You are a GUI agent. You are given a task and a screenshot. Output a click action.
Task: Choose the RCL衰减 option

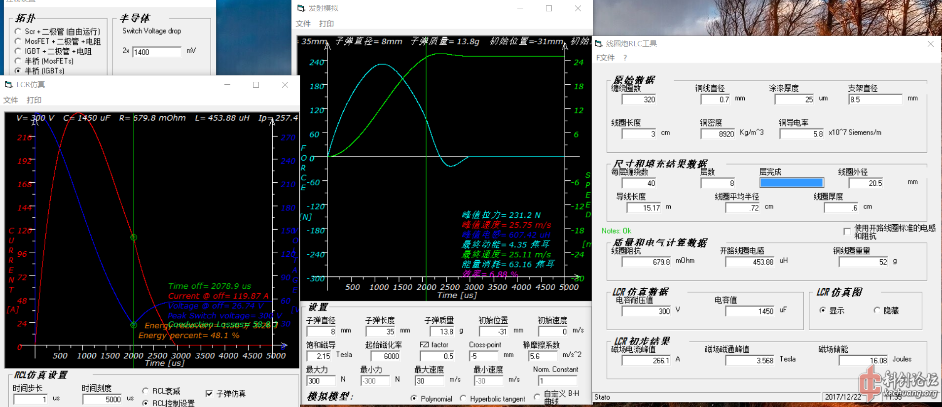pos(145,391)
